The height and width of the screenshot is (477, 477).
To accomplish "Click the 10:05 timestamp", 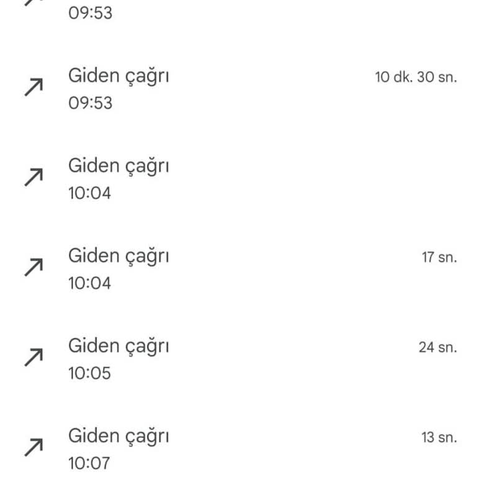I will (x=89, y=373).
